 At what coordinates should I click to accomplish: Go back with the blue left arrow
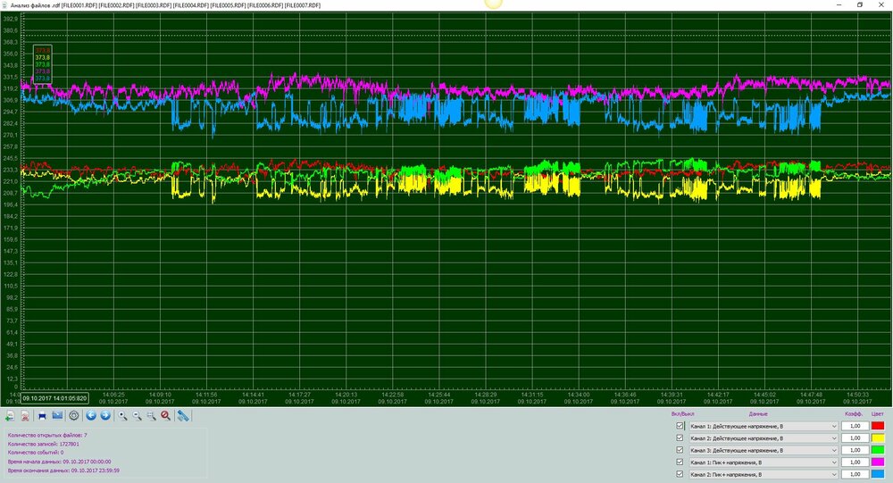tap(91, 415)
